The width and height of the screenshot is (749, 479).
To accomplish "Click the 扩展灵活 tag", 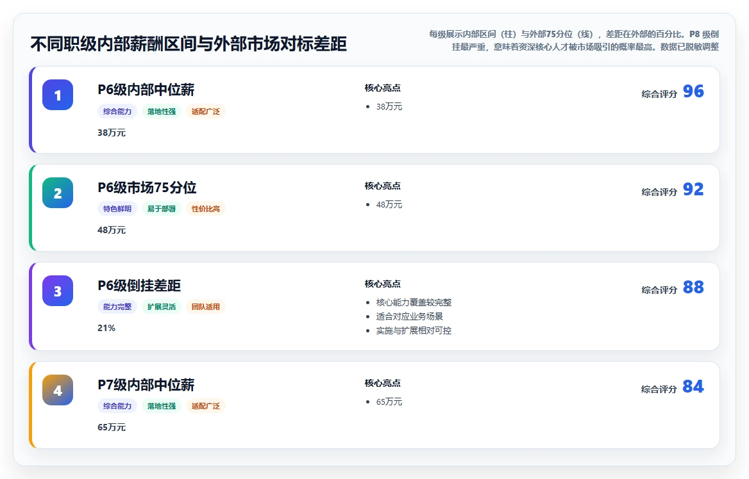I will (x=162, y=306).
